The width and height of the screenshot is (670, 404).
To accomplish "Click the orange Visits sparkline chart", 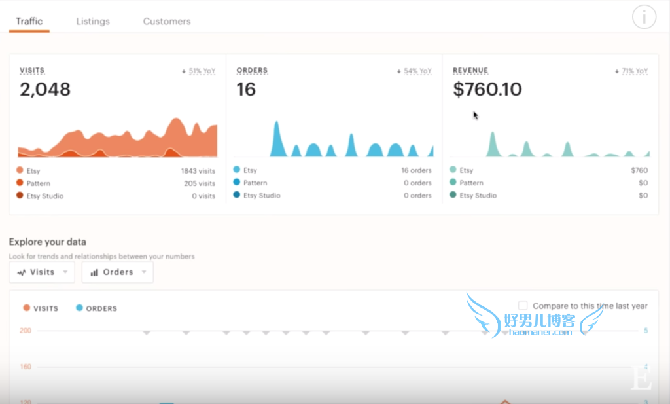I will click(118, 138).
